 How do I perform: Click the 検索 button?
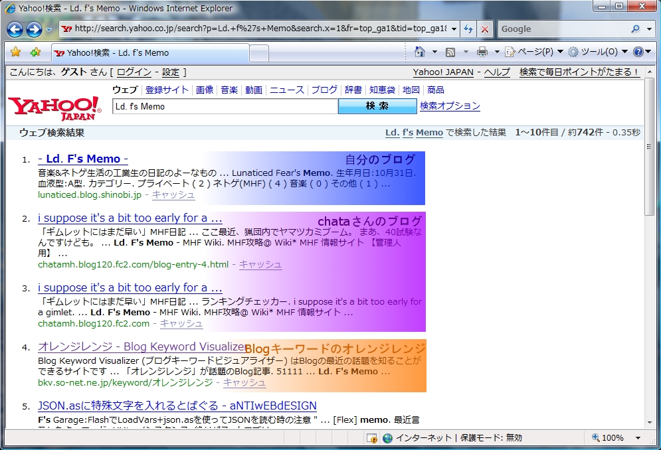click(x=377, y=106)
